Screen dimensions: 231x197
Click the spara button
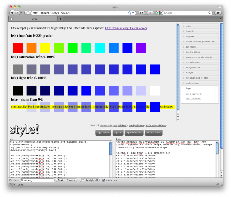pos(118,133)
